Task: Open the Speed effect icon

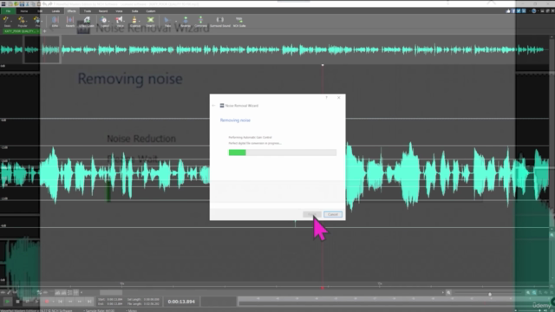Action: click(x=104, y=21)
